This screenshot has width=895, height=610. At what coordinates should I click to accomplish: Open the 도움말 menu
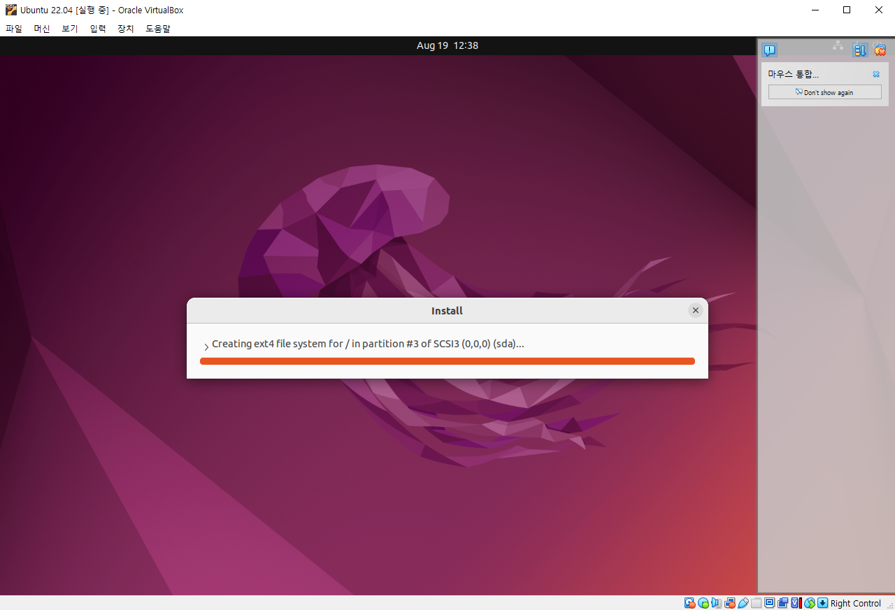point(158,29)
